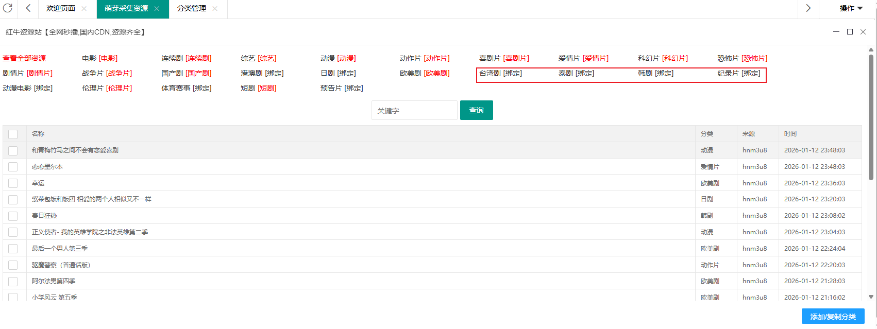Click the refresh icon in top bar
Viewport: 877px width, 329px height.
(x=8, y=8)
